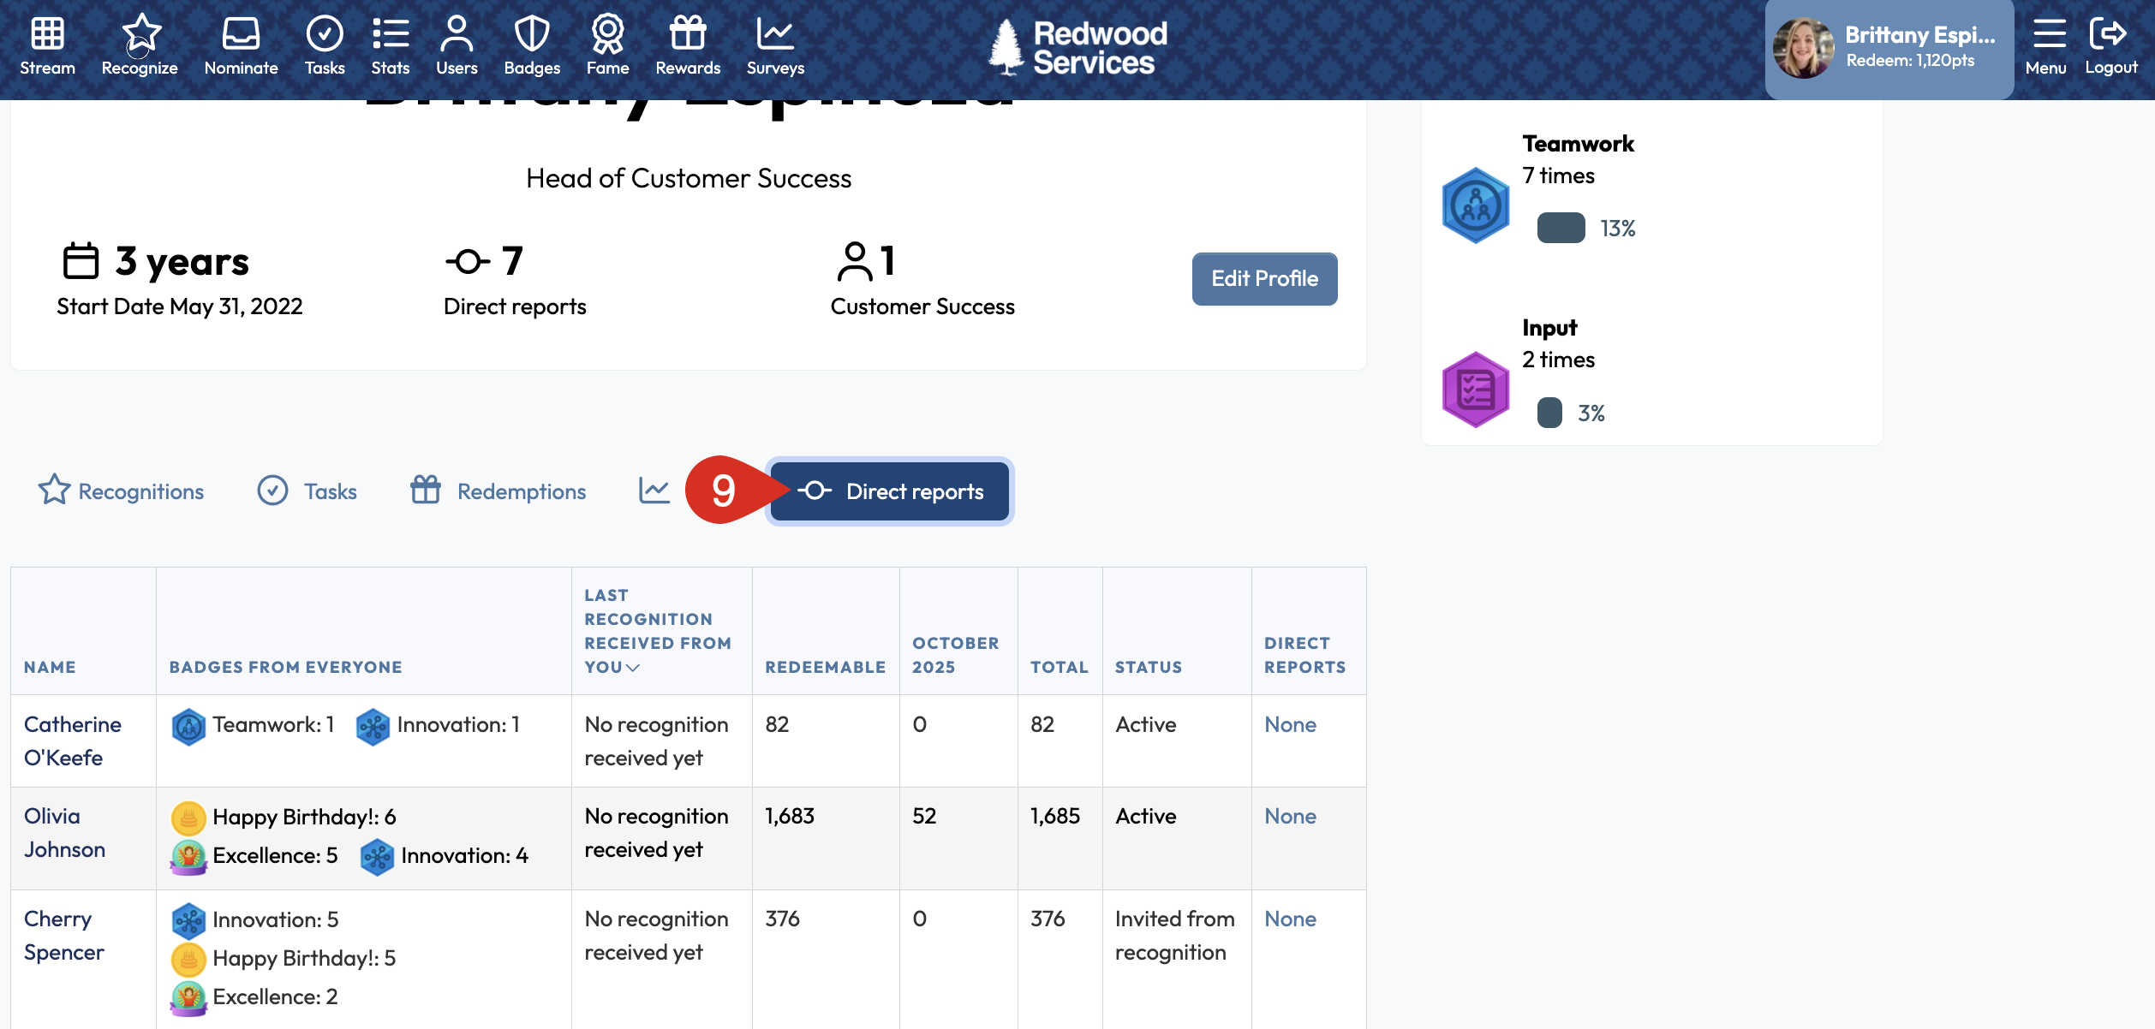This screenshot has height=1029, width=2155.
Task: Click the Teamwork 13% progress bar
Action: pyautogui.click(x=1561, y=229)
